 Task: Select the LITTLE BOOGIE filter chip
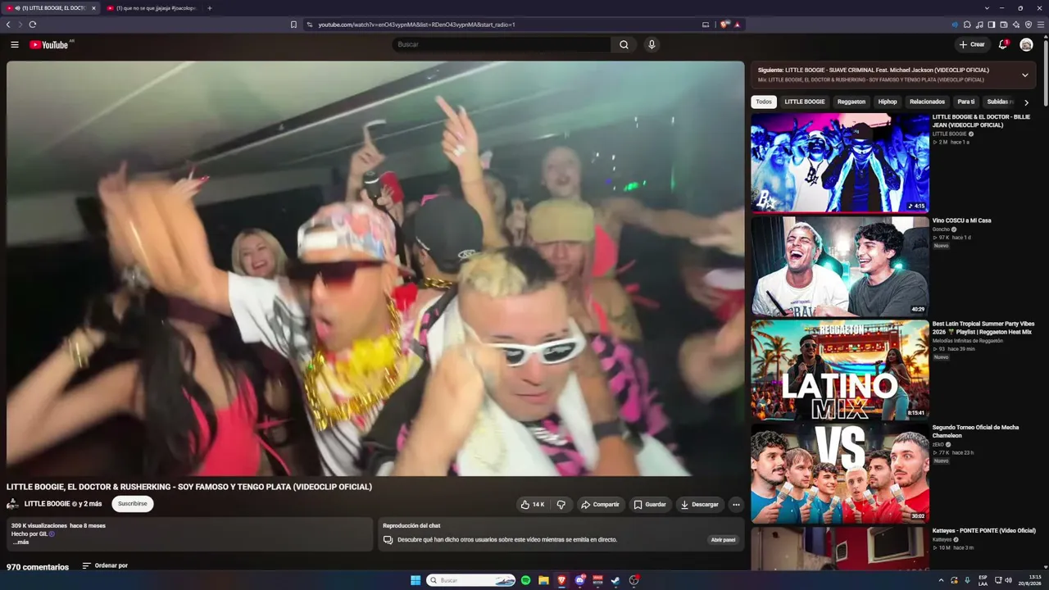[x=805, y=102]
